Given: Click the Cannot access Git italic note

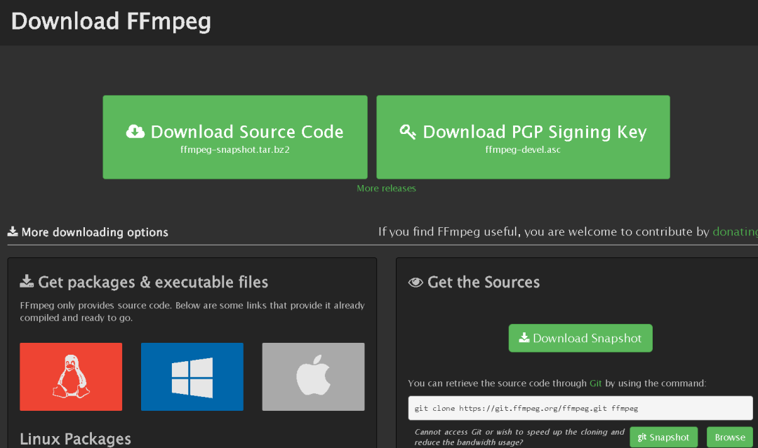Looking at the screenshot, I should (519, 437).
